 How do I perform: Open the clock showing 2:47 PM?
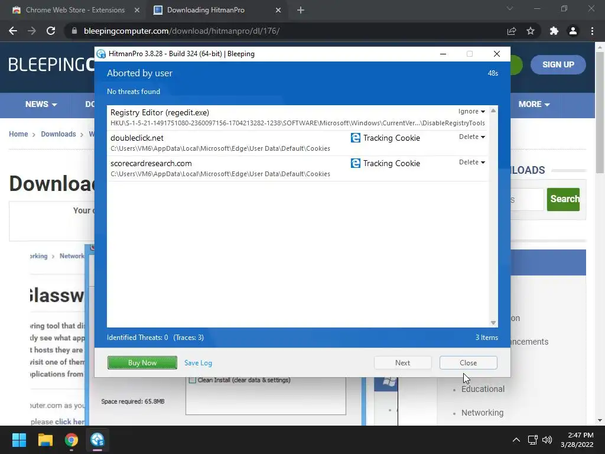click(x=577, y=440)
